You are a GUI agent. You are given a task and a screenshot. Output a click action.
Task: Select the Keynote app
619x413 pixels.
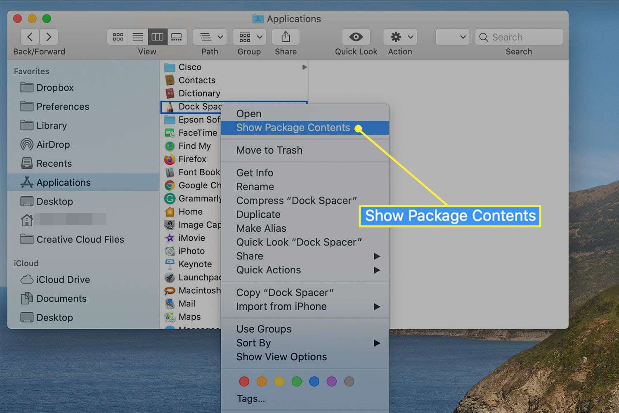coord(191,264)
